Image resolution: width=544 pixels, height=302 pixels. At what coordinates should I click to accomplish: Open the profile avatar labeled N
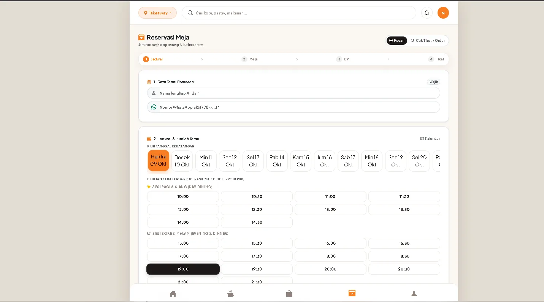click(443, 13)
